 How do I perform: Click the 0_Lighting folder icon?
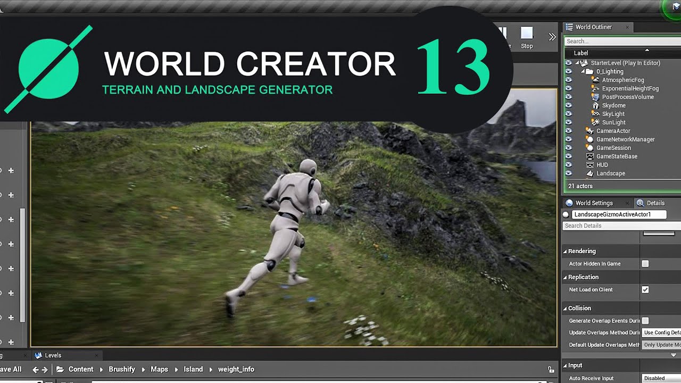tap(590, 71)
